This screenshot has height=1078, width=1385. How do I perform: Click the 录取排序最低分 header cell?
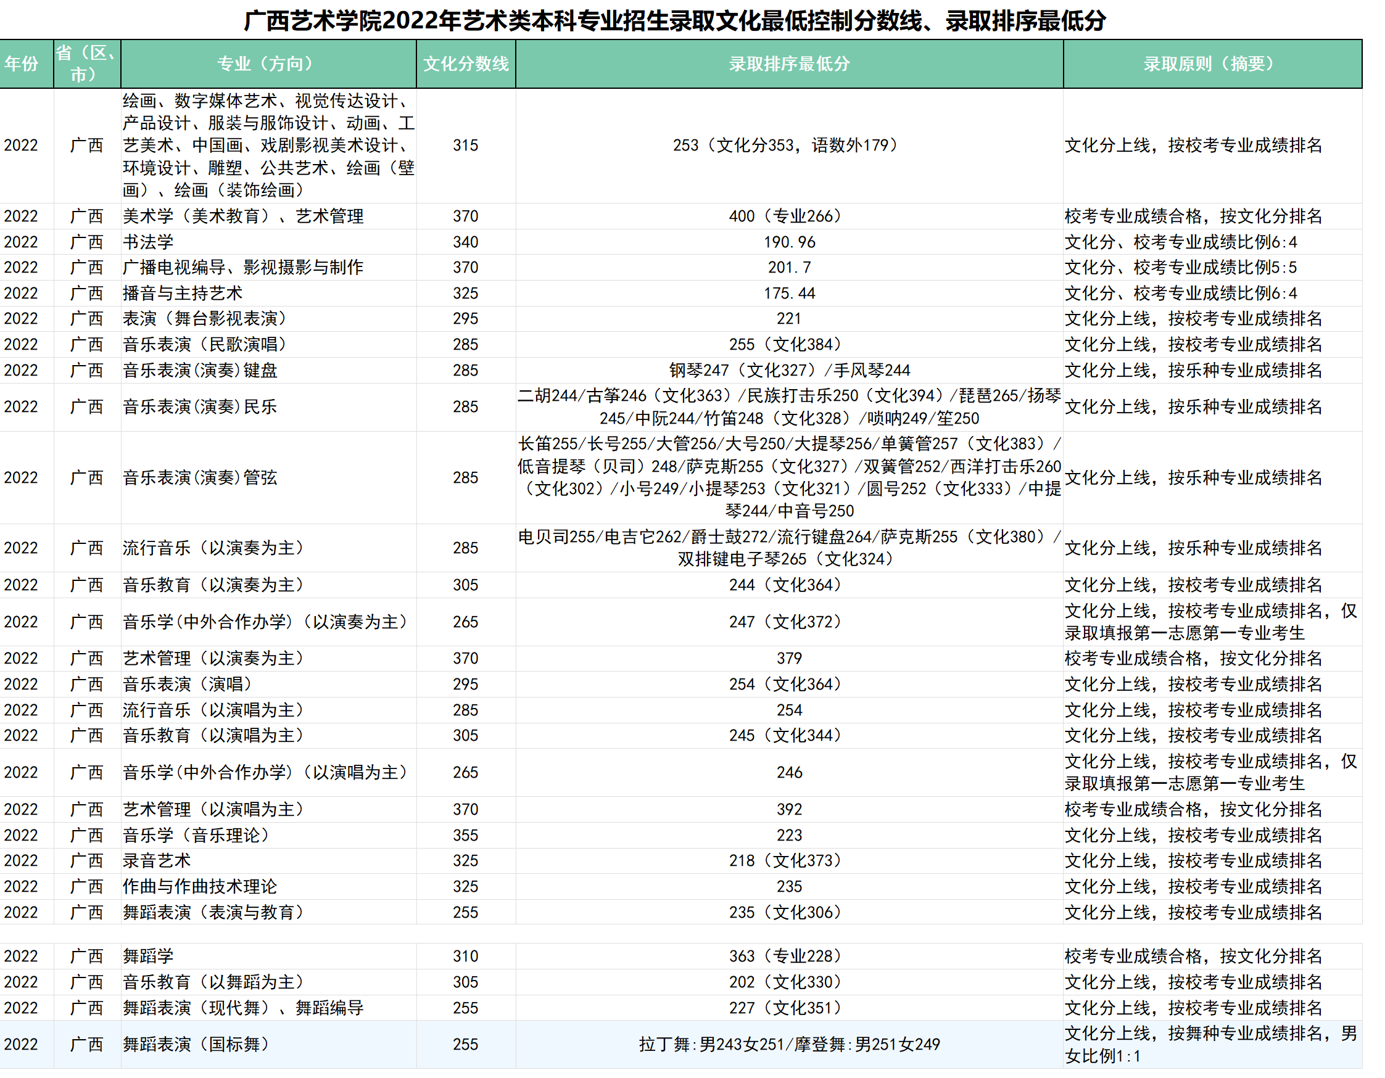790,64
